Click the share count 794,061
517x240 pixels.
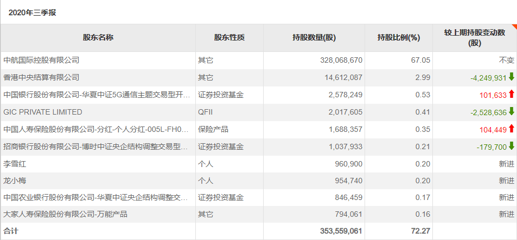349,215
